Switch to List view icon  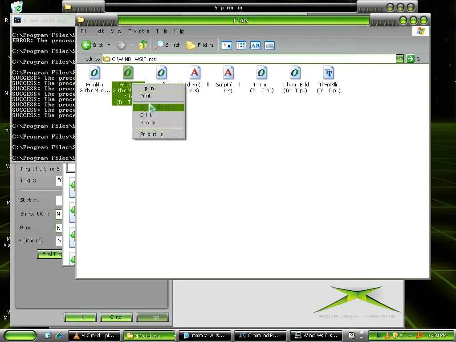tap(241, 45)
